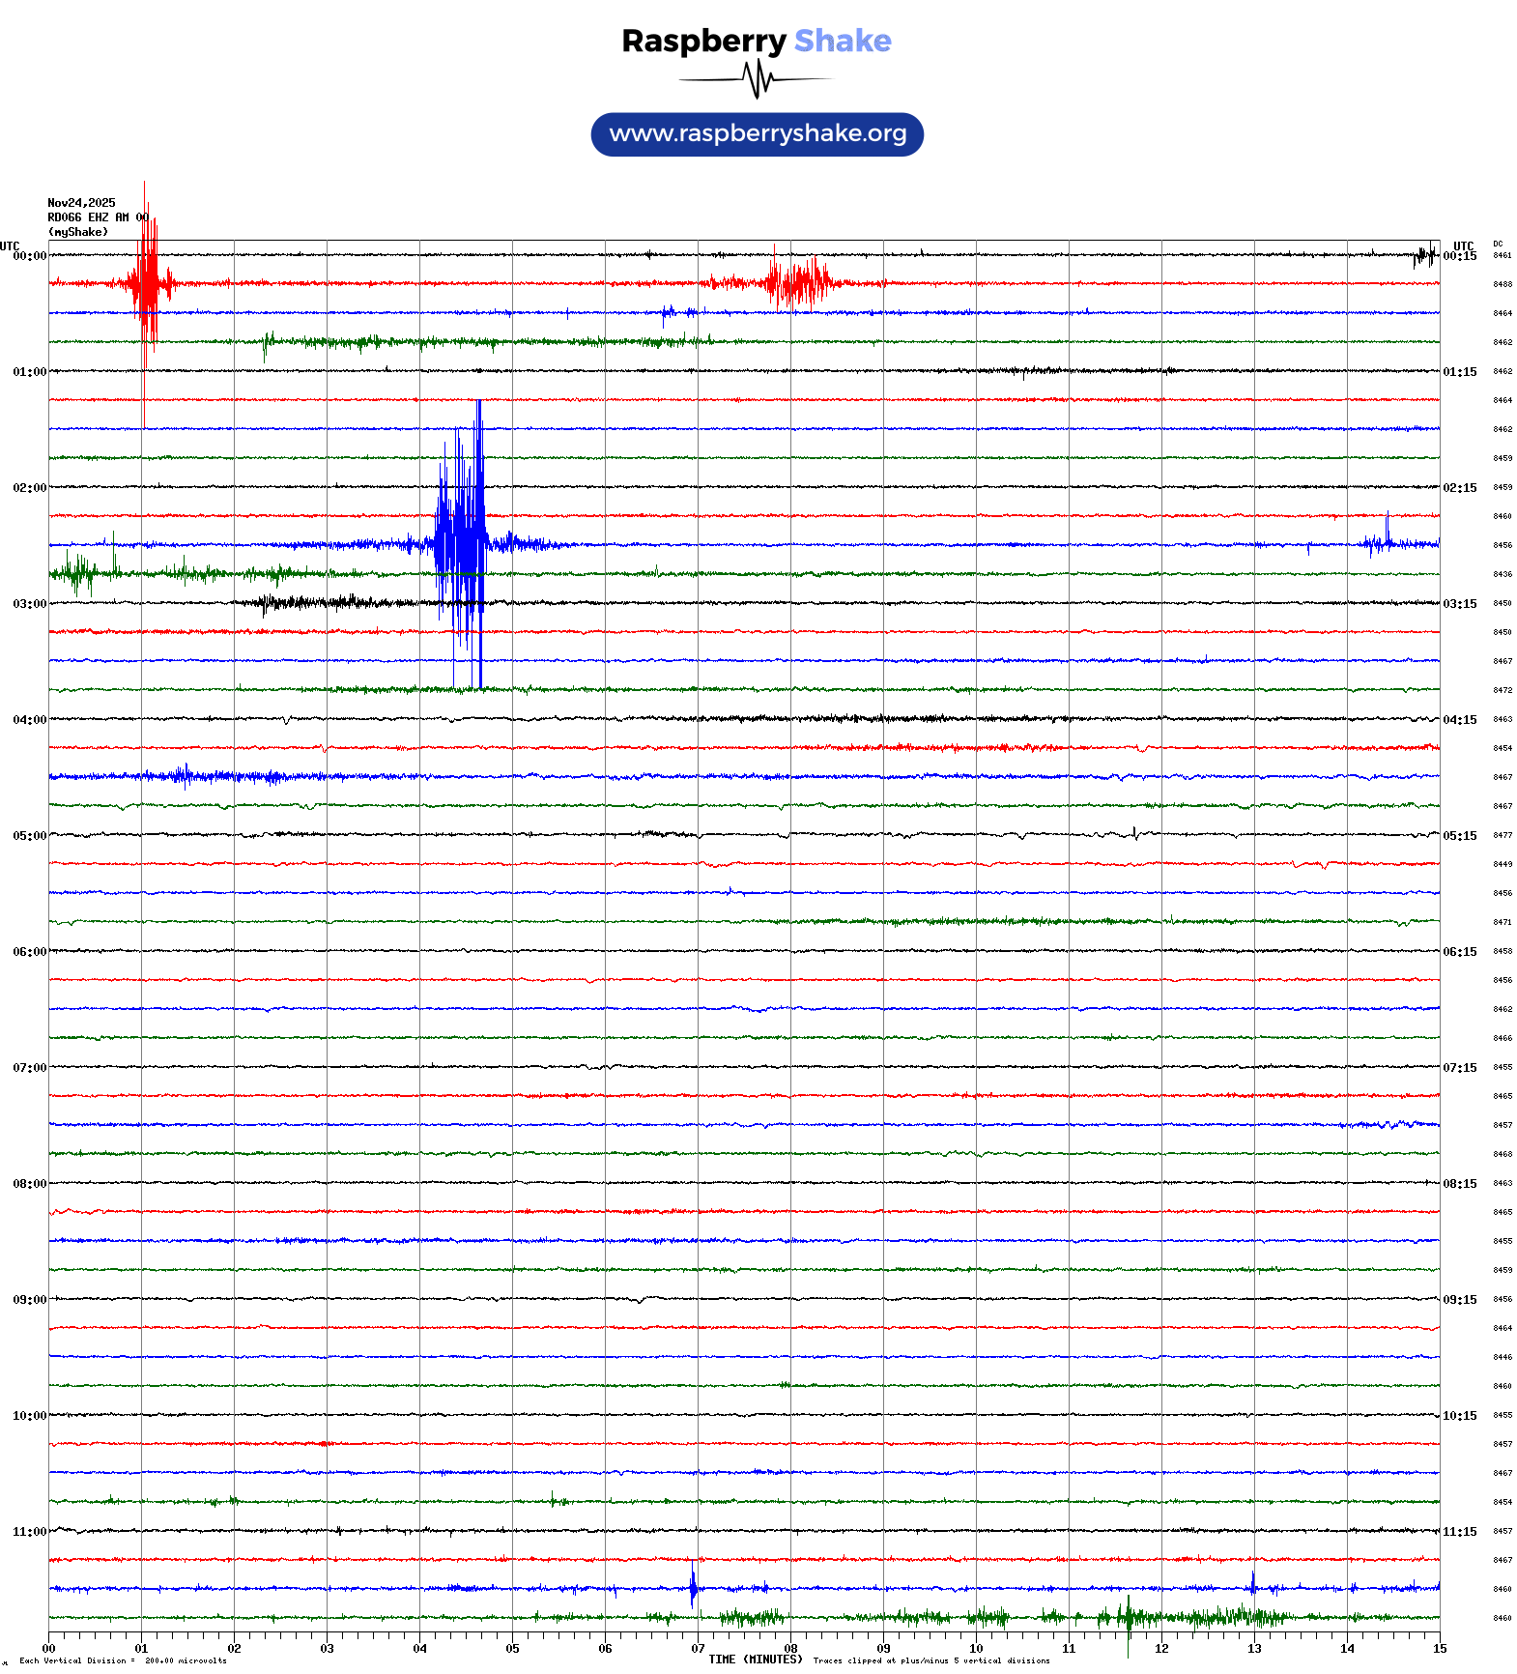Select the RD066 EHZ AM station label
Screen dimensions: 1517x1674
(x=89, y=217)
